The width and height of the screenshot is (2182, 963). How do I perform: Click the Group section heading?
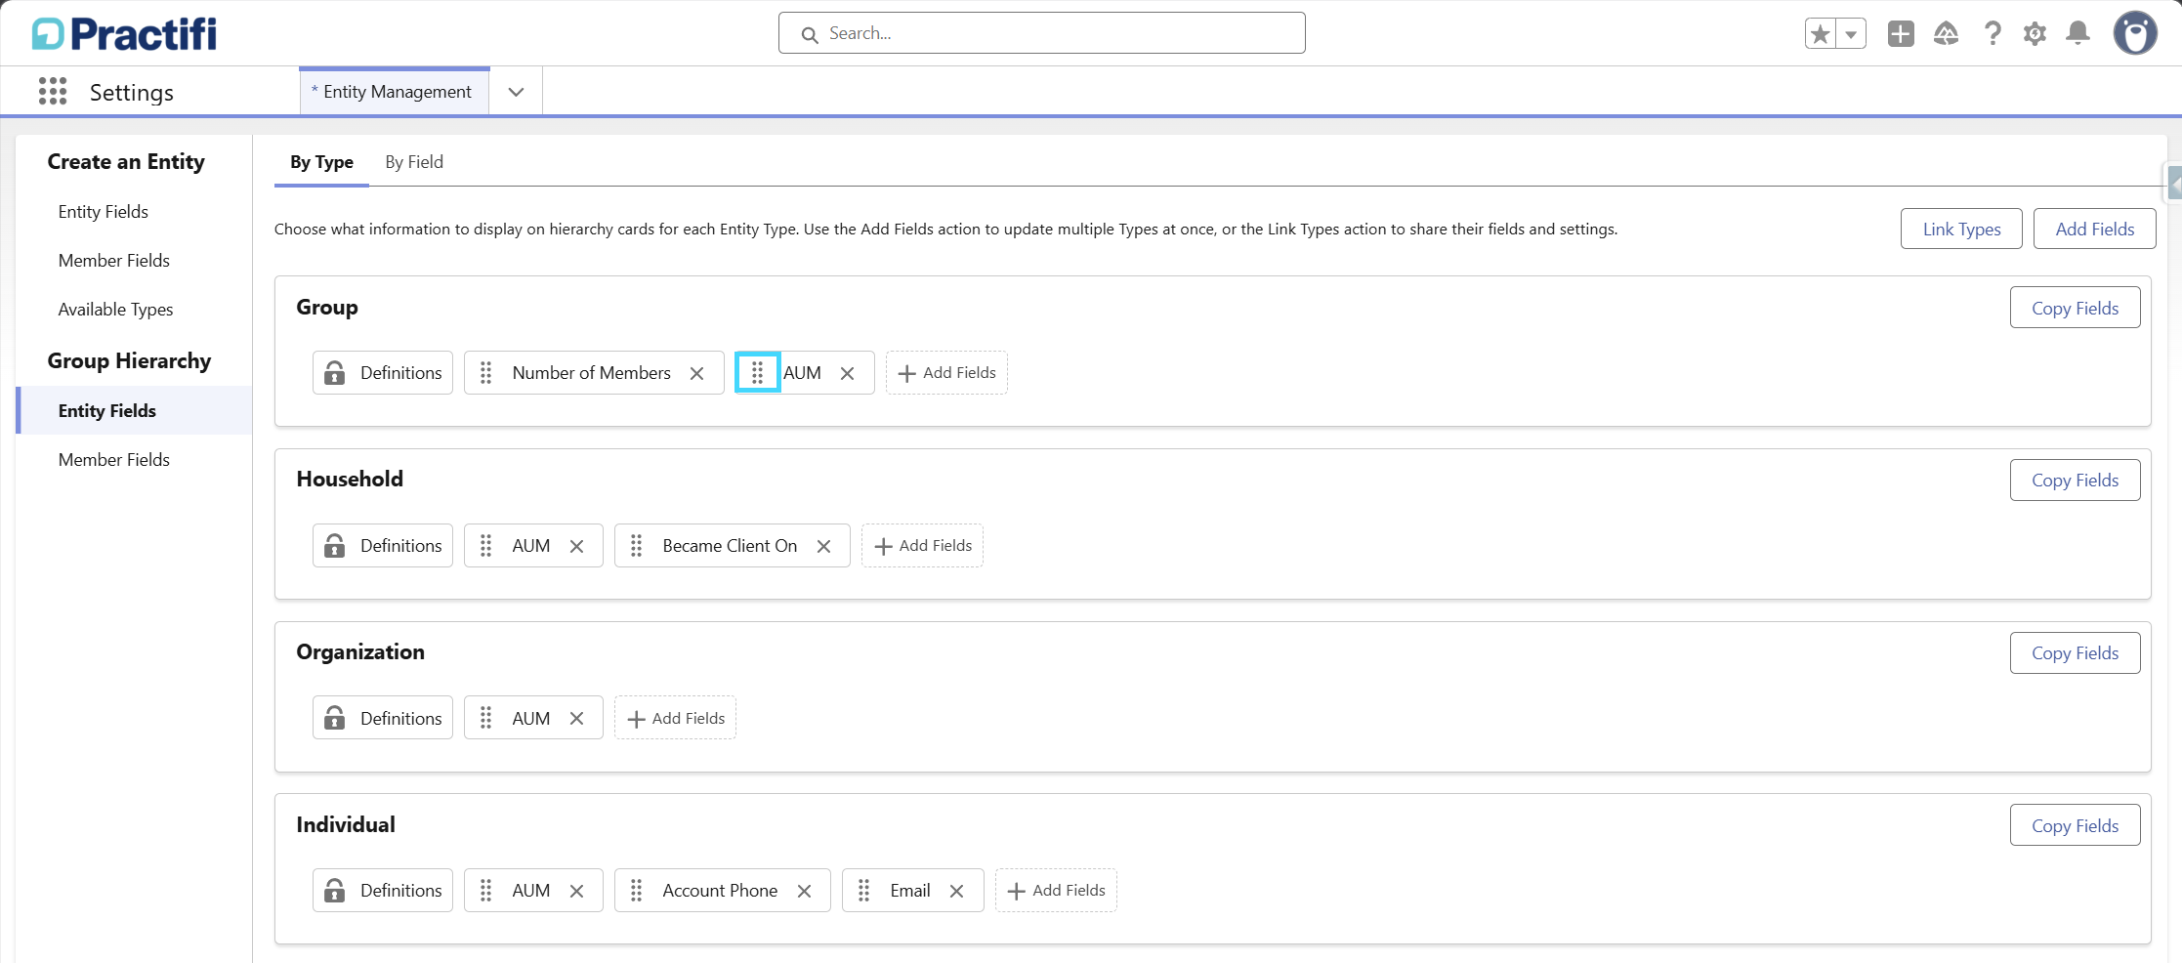click(x=327, y=308)
